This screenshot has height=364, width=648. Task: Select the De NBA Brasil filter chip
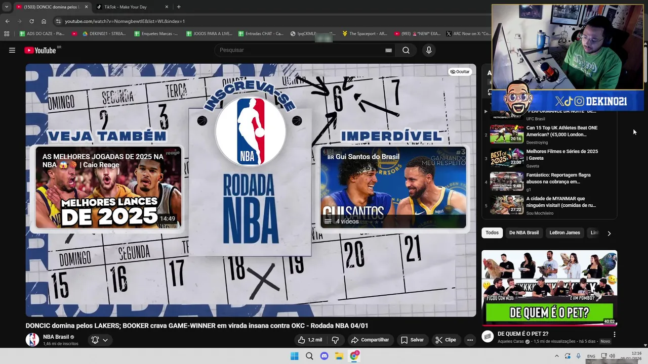click(x=524, y=233)
